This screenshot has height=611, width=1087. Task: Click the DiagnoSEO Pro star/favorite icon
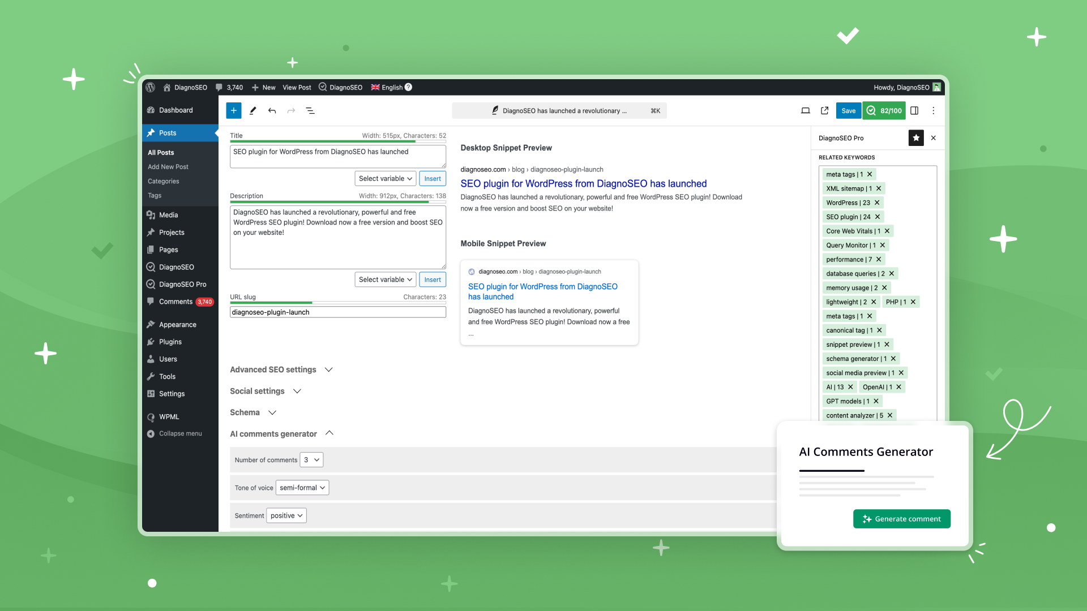[916, 137]
